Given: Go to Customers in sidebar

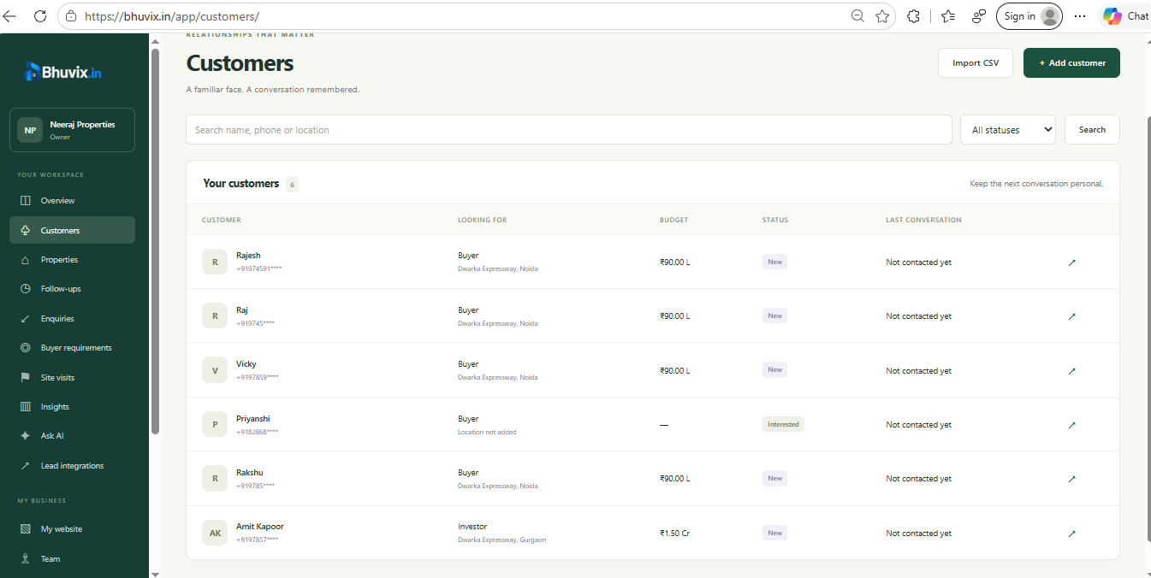Looking at the screenshot, I should (x=72, y=231).
